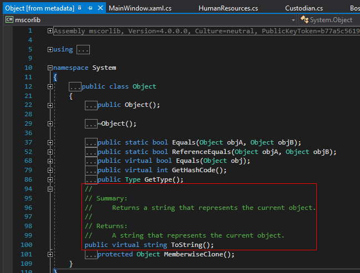
Task: Click the ReferenceEquals method name
Action: coord(202,152)
